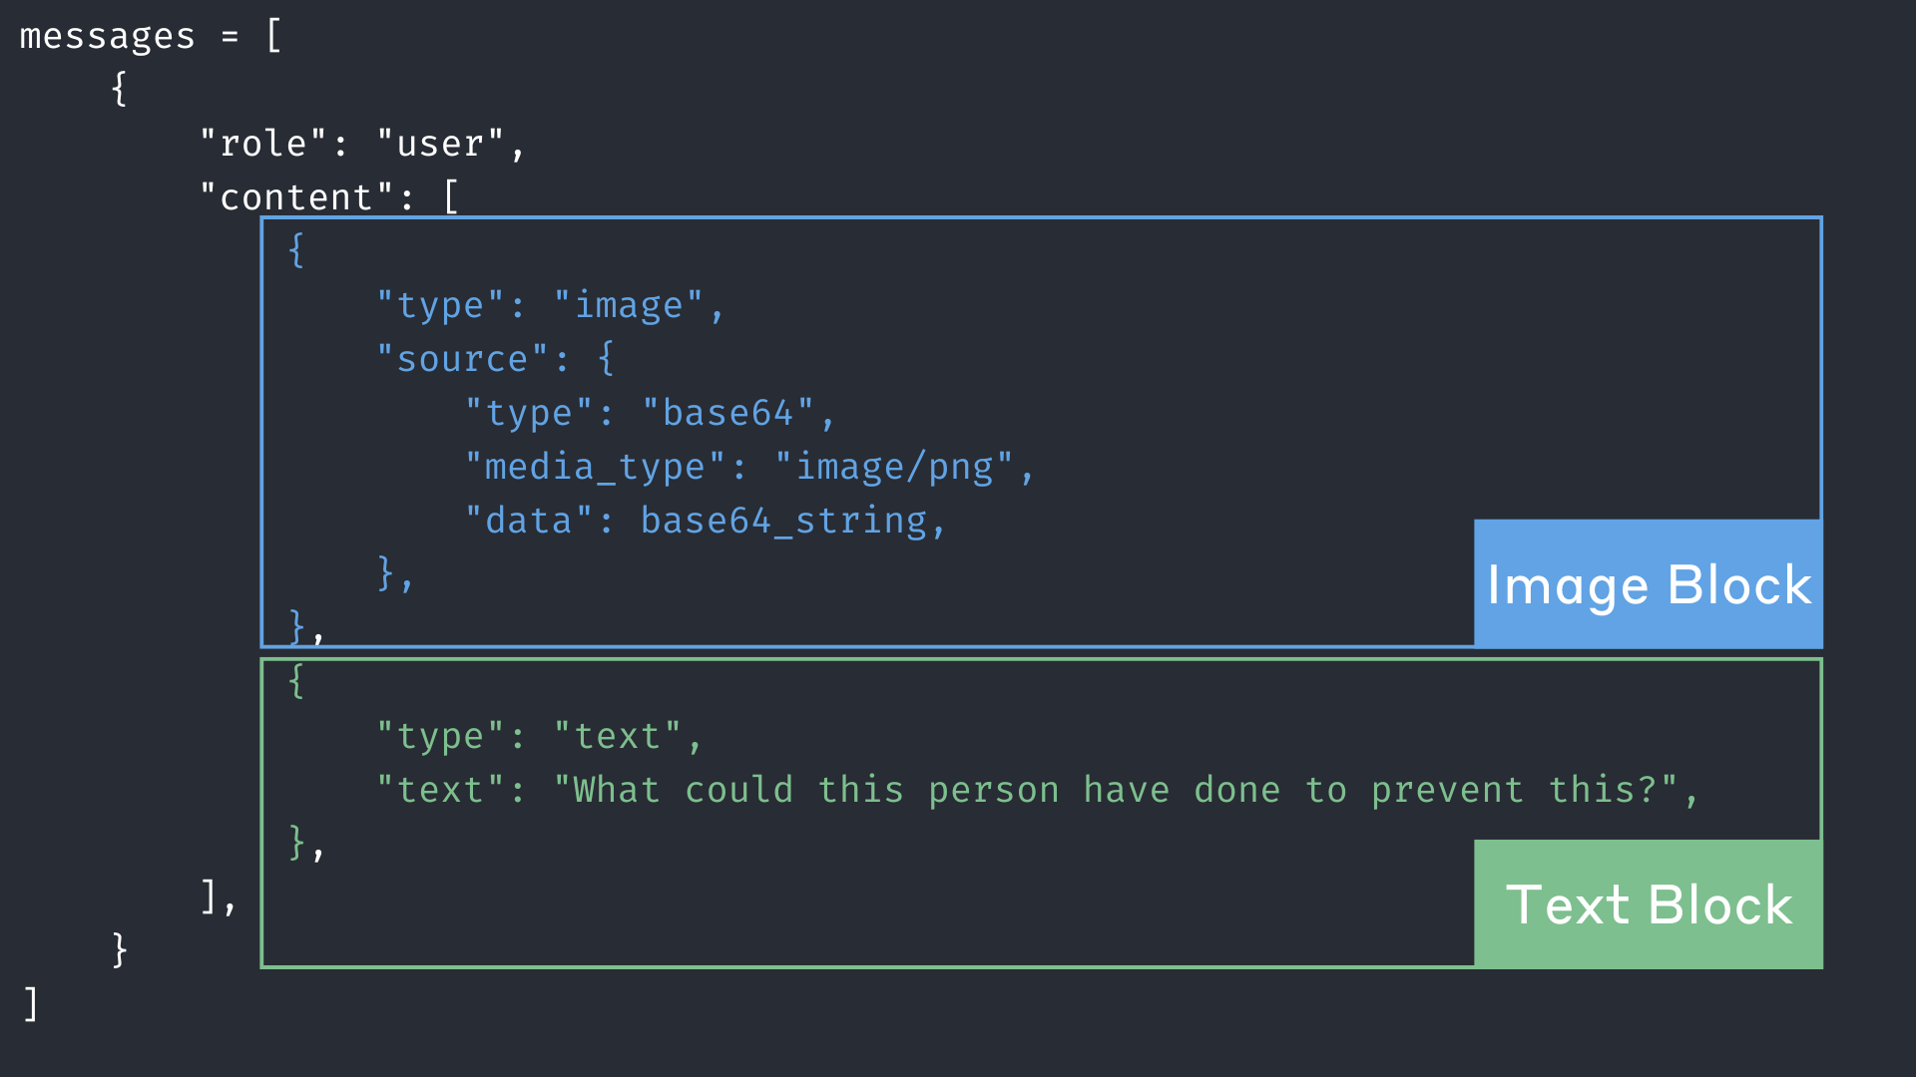Viewport: 1916px width, 1077px height.
Task: Select the "media_type" key
Action: click(x=595, y=468)
